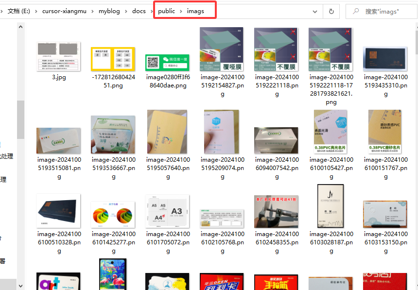Select the 0.38PVC磨砂名片 thumbnail
The image size is (418, 290).
(x=385, y=132)
